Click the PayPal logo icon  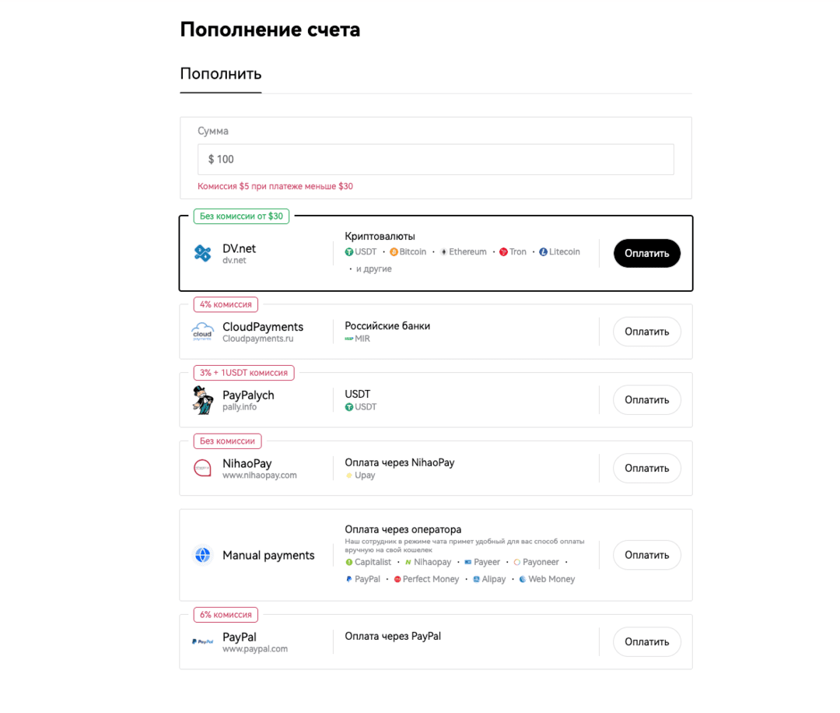point(202,641)
